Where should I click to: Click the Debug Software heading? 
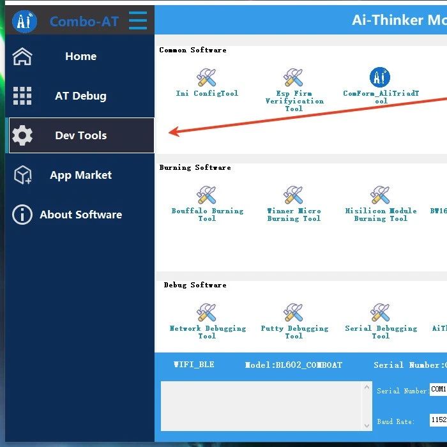[195, 285]
